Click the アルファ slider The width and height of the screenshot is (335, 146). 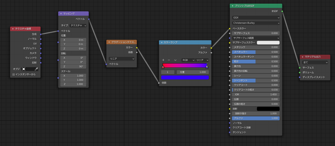pyautogui.click(x=256, y=118)
